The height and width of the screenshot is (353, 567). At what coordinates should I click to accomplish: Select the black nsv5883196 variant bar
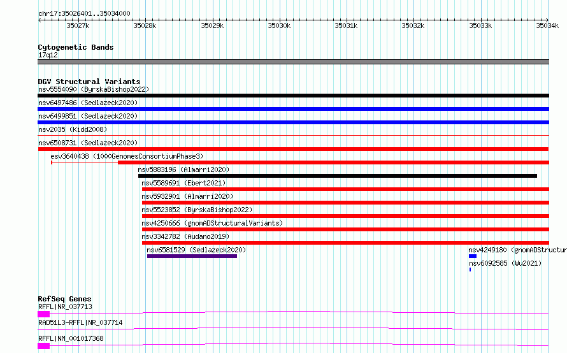(338, 176)
